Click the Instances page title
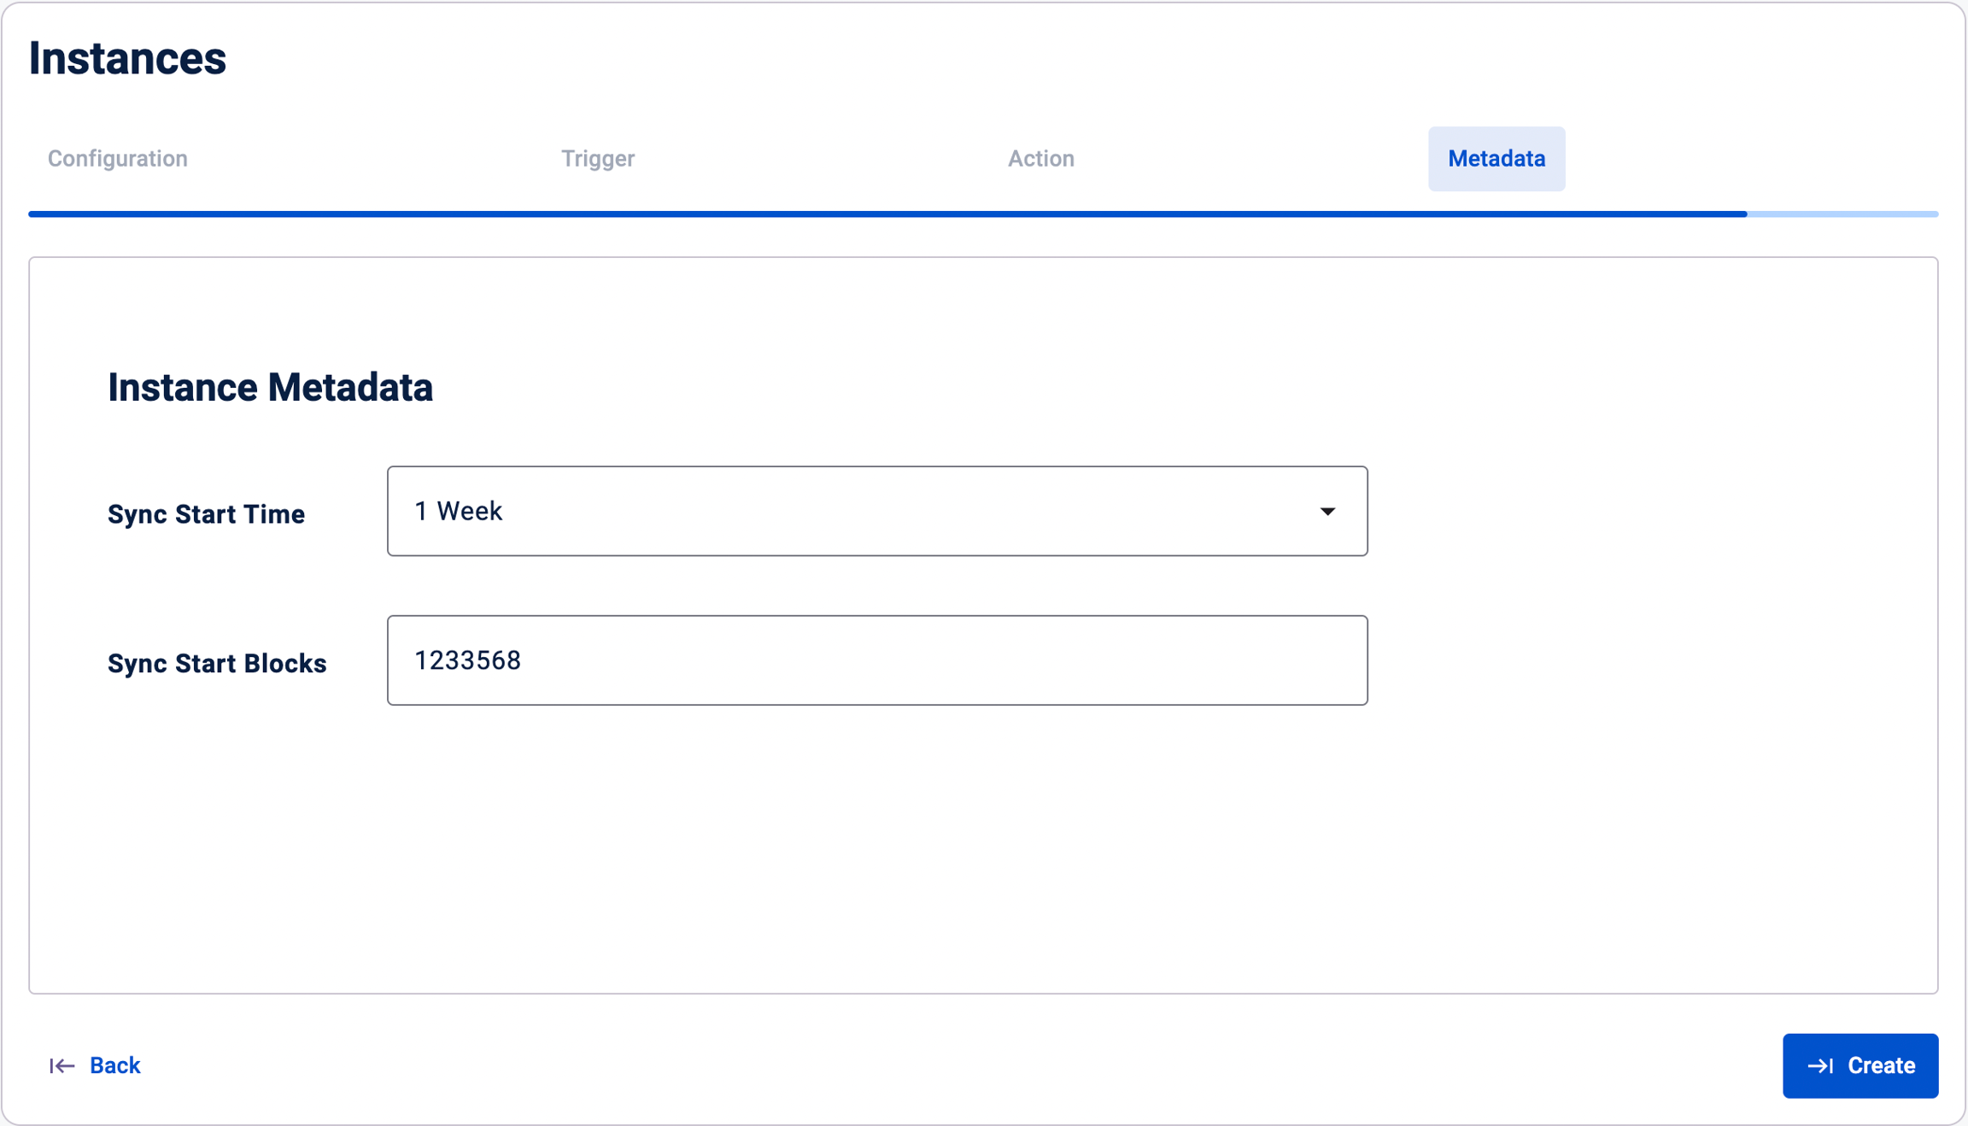Image resolution: width=1968 pixels, height=1126 pixels. (x=127, y=58)
